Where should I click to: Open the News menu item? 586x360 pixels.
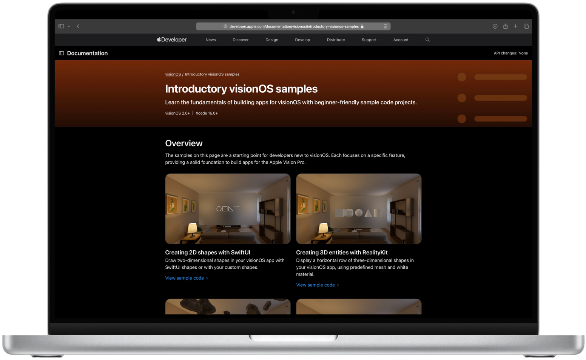click(x=211, y=40)
